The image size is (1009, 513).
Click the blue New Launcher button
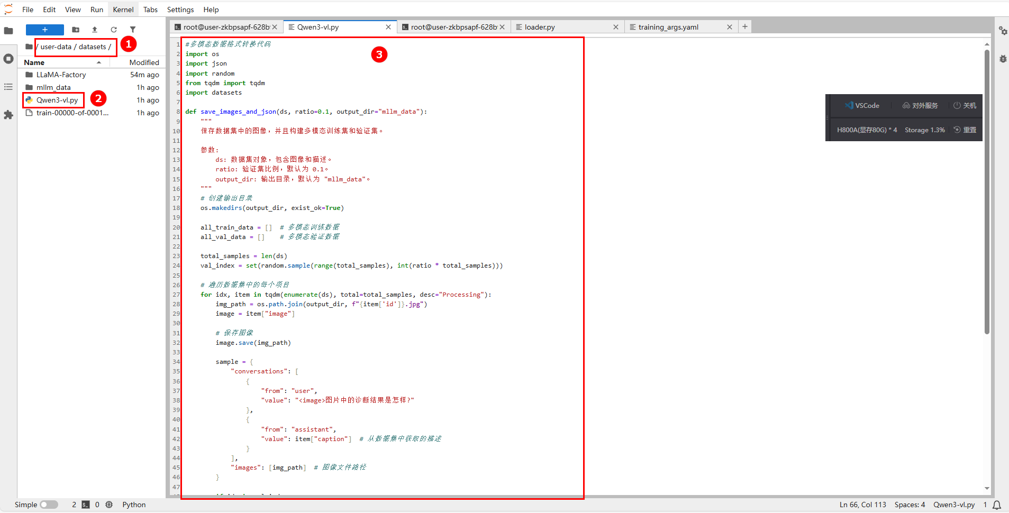tap(45, 30)
